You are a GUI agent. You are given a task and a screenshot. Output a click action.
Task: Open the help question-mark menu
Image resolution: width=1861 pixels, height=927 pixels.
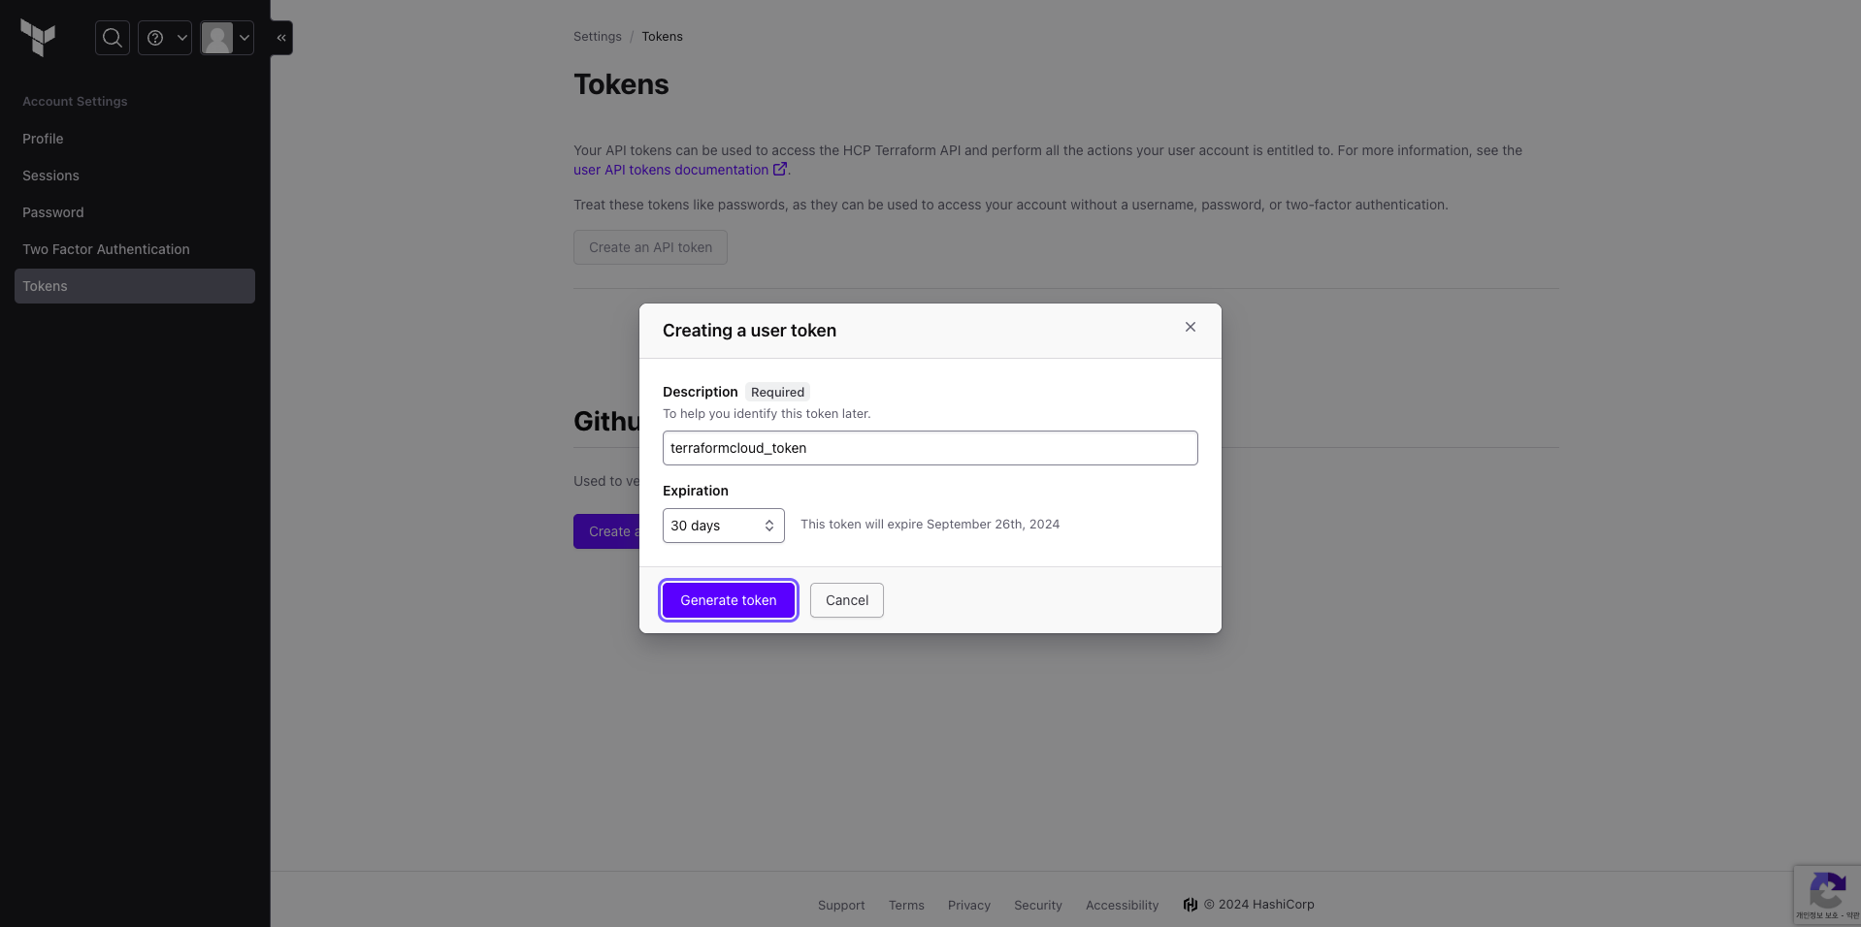pyautogui.click(x=165, y=38)
